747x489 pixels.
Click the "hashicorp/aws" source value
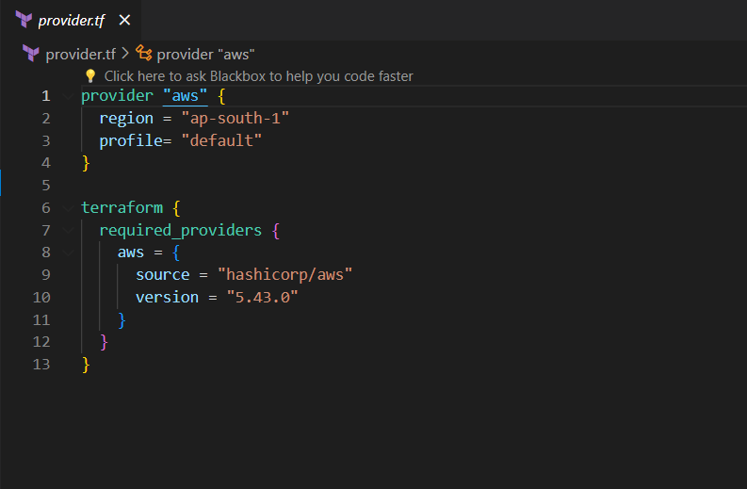[284, 274]
